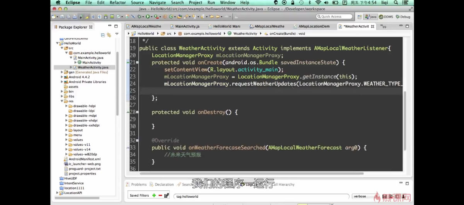
Task: Expand the LocationAPI project node
Action: [x=58, y=193]
